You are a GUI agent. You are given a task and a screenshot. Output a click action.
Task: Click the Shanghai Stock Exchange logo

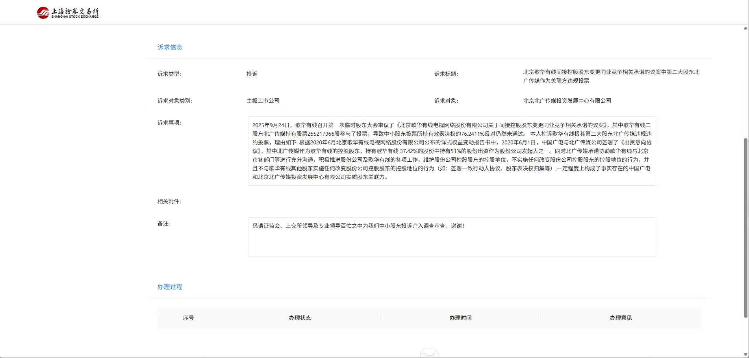tap(68, 13)
